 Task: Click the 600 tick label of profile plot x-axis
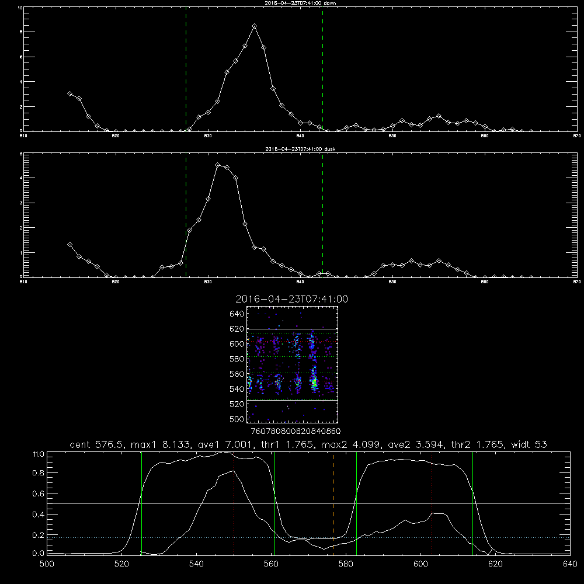(x=421, y=564)
